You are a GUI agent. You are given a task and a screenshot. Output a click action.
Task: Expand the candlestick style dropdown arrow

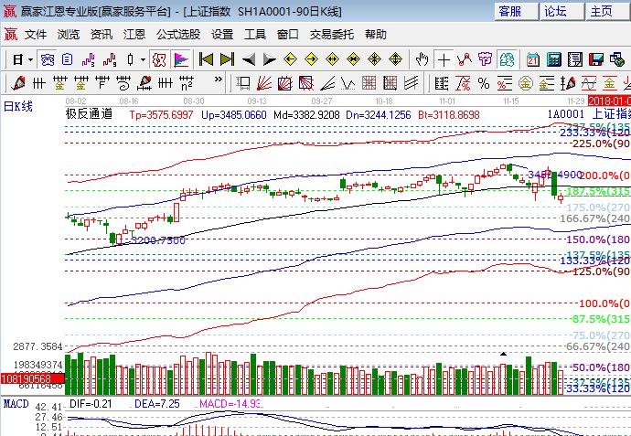pos(142,59)
